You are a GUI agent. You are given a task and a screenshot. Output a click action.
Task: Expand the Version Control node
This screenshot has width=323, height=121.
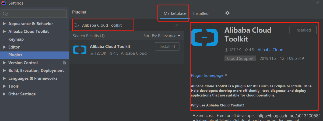pos(4,63)
